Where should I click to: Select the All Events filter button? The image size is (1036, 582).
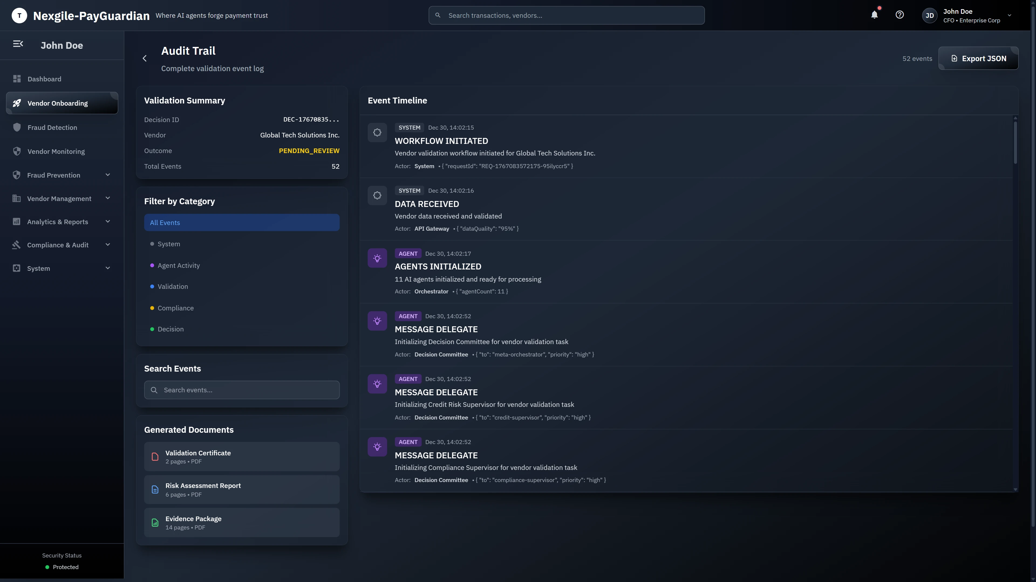241,222
